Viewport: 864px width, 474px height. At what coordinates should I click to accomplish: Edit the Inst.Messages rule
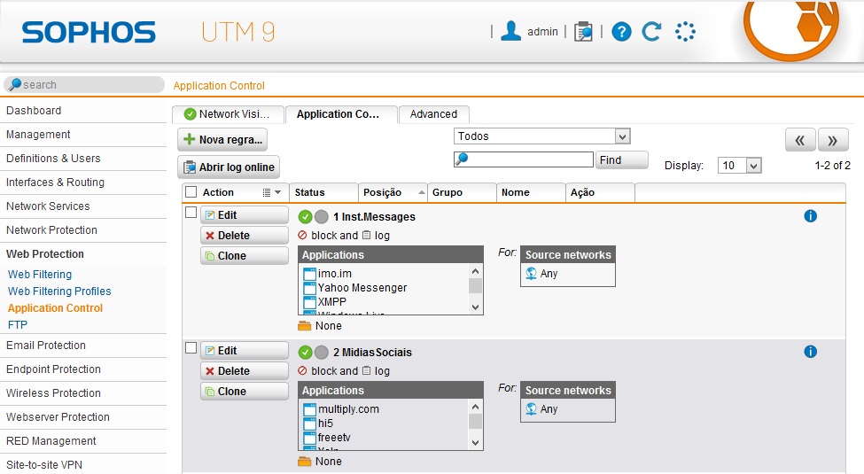244,215
